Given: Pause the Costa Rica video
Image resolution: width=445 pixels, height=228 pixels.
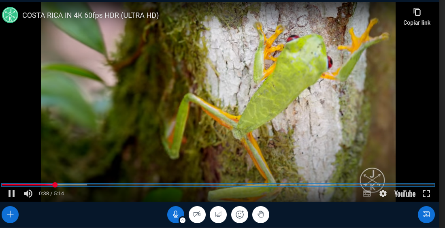Looking at the screenshot, I should pyautogui.click(x=12, y=194).
